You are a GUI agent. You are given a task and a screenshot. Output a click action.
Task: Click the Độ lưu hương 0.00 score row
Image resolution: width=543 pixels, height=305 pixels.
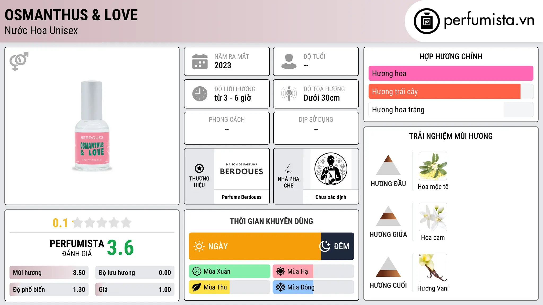coord(135,273)
